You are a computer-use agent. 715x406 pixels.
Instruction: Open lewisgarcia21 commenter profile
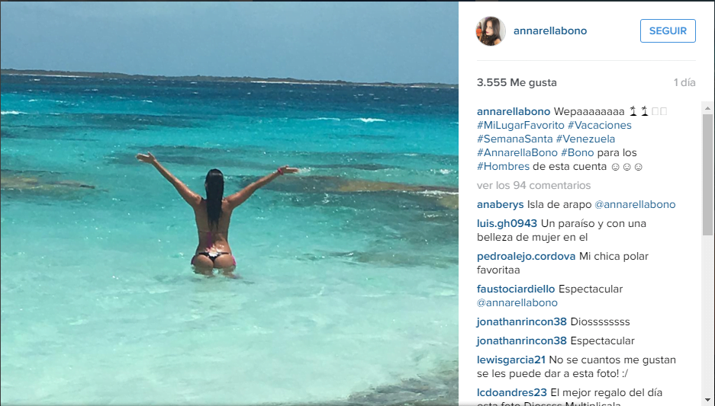point(511,360)
